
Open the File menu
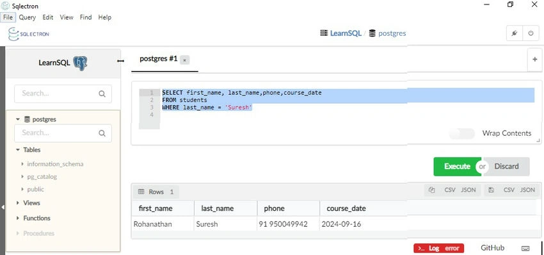pos(8,17)
